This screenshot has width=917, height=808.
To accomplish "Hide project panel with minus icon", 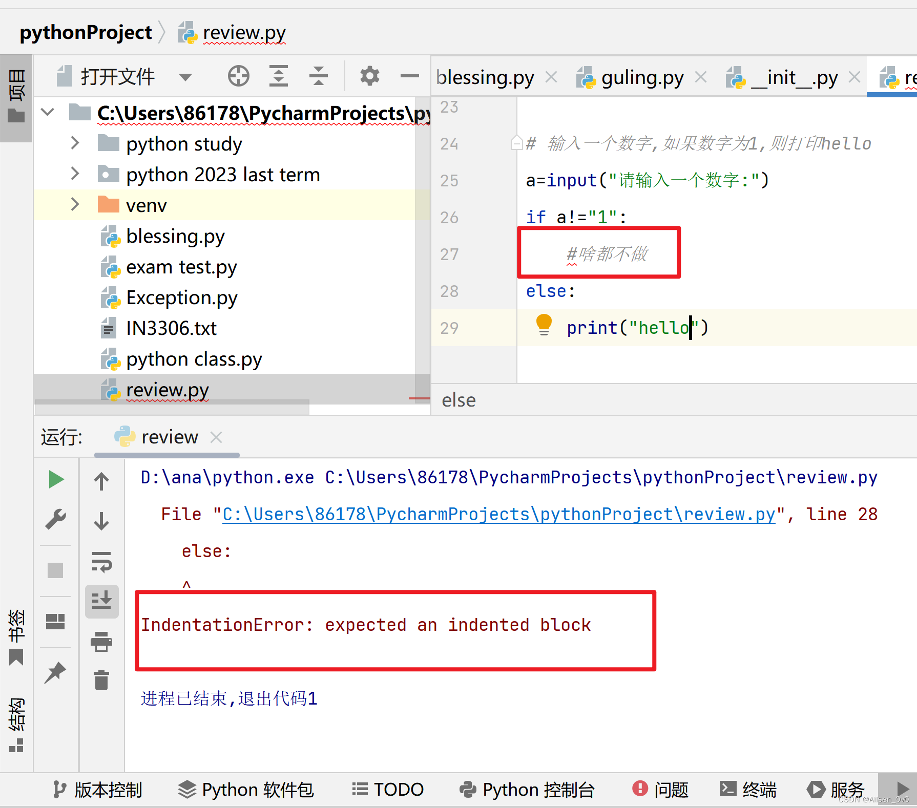I will click(409, 76).
